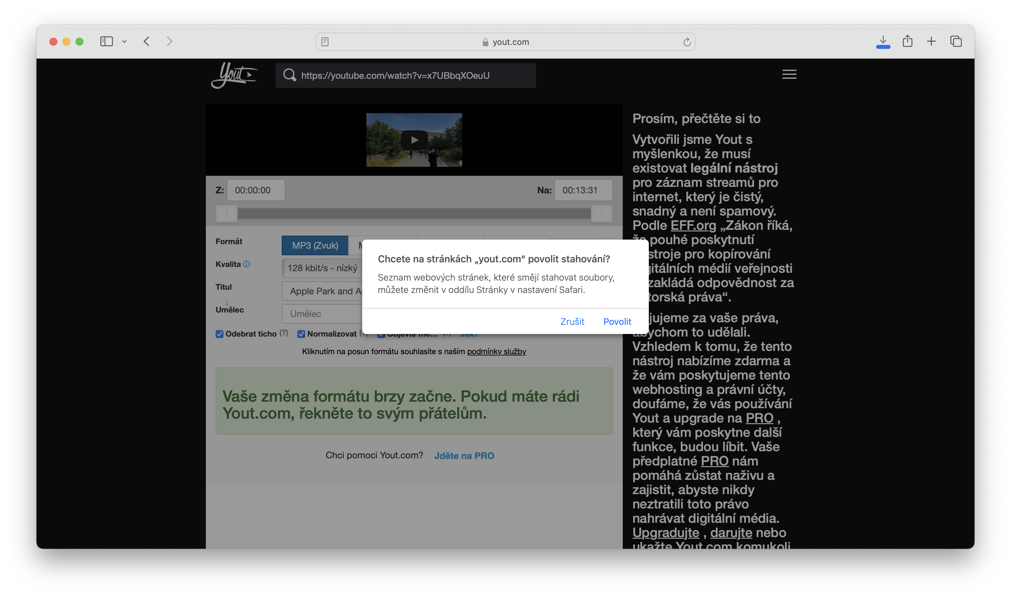Show Safari downloads list icon
Viewport: 1011px width, 597px height.
(x=883, y=41)
